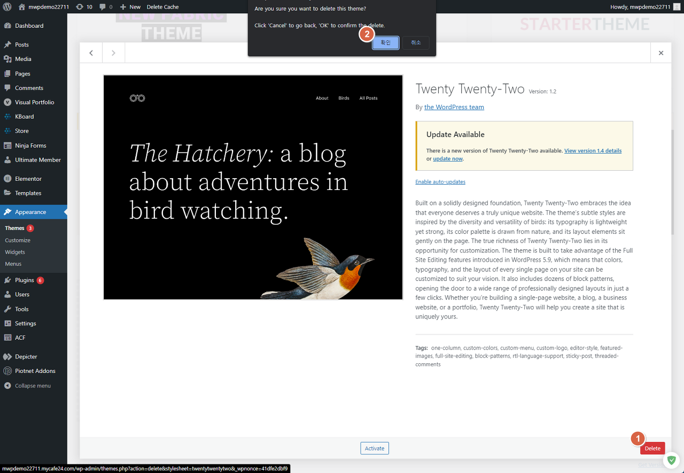Click Delete Cache in the admin bar
The image size is (684, 473).
(x=162, y=7)
